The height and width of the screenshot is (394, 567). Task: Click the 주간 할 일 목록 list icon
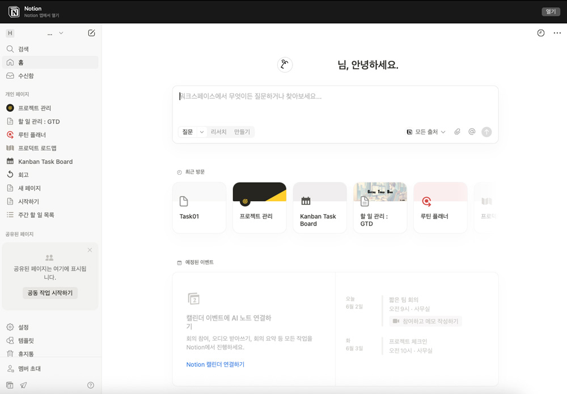(x=10, y=215)
